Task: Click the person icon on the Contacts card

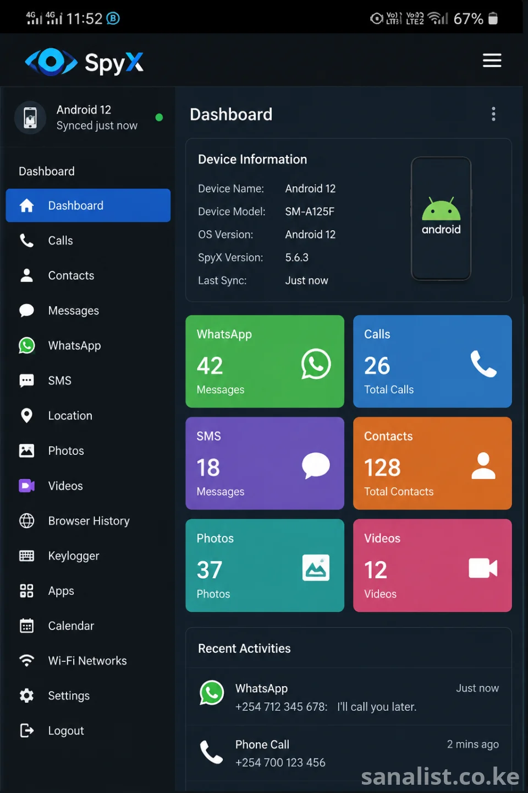Action: 483,466
